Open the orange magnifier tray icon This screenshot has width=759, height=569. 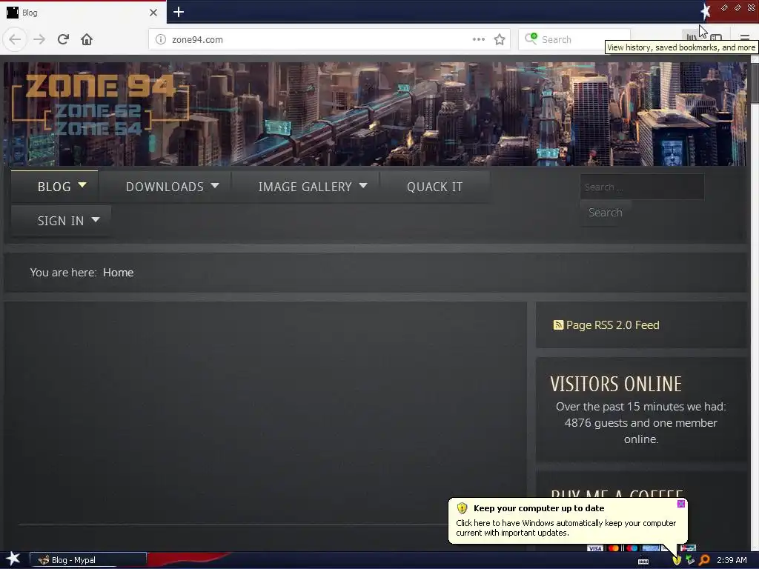[704, 560]
